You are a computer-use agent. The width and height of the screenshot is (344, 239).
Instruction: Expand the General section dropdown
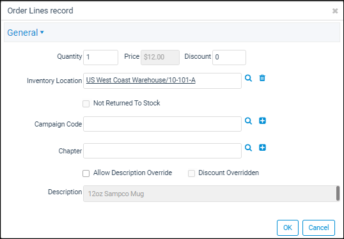click(x=26, y=33)
